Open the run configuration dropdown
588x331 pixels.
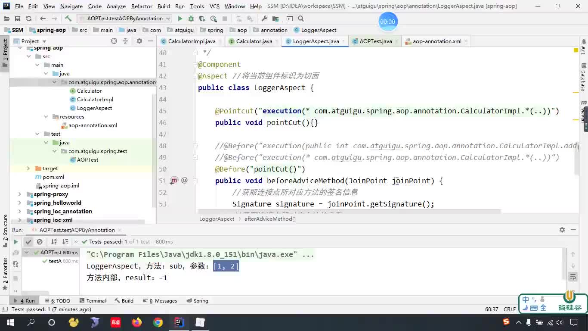point(125,19)
